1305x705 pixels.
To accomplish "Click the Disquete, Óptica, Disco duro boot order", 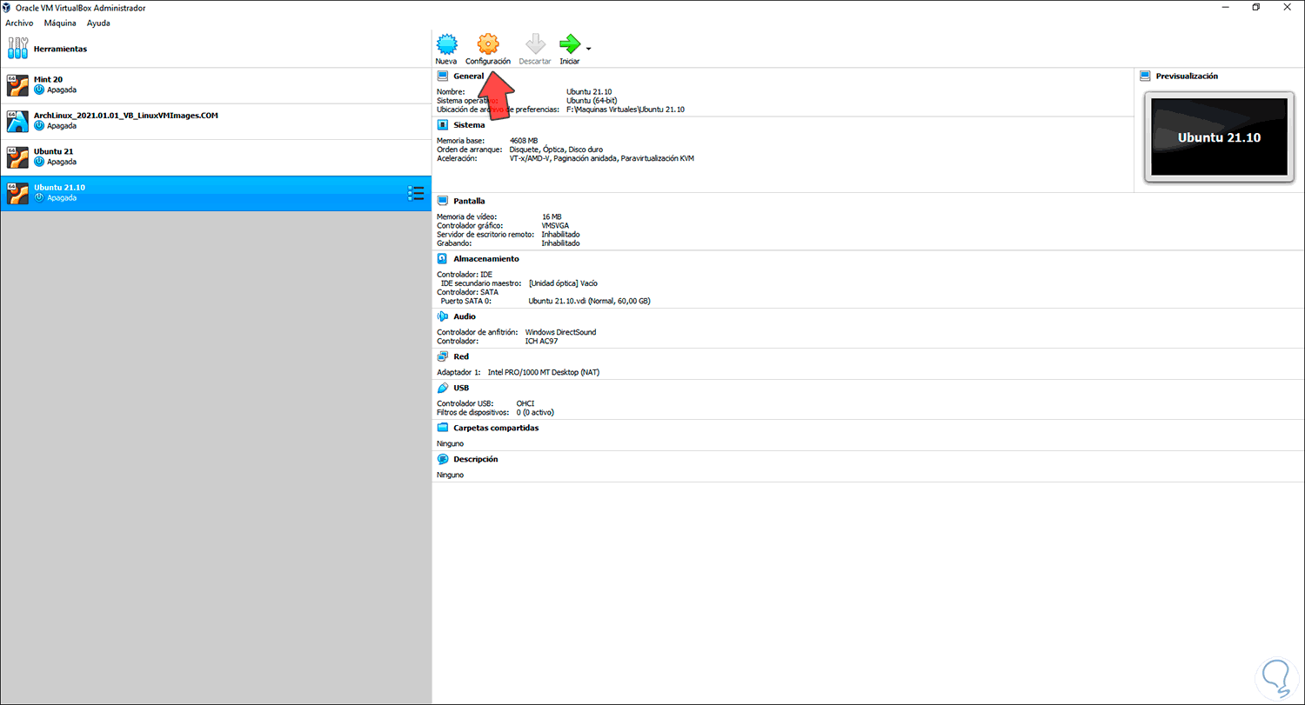I will pyautogui.click(x=556, y=150).
